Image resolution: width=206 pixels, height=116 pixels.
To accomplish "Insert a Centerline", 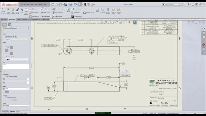I will 76,13.
